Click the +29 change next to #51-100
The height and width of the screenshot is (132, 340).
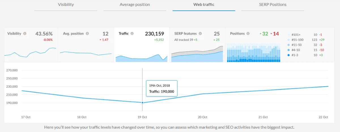(322, 40)
